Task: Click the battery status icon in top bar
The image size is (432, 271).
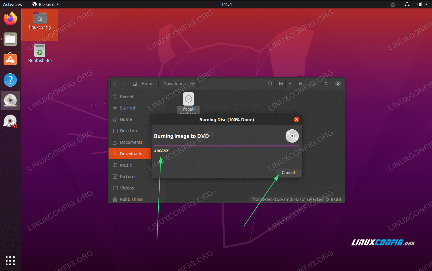Action: coord(420,4)
